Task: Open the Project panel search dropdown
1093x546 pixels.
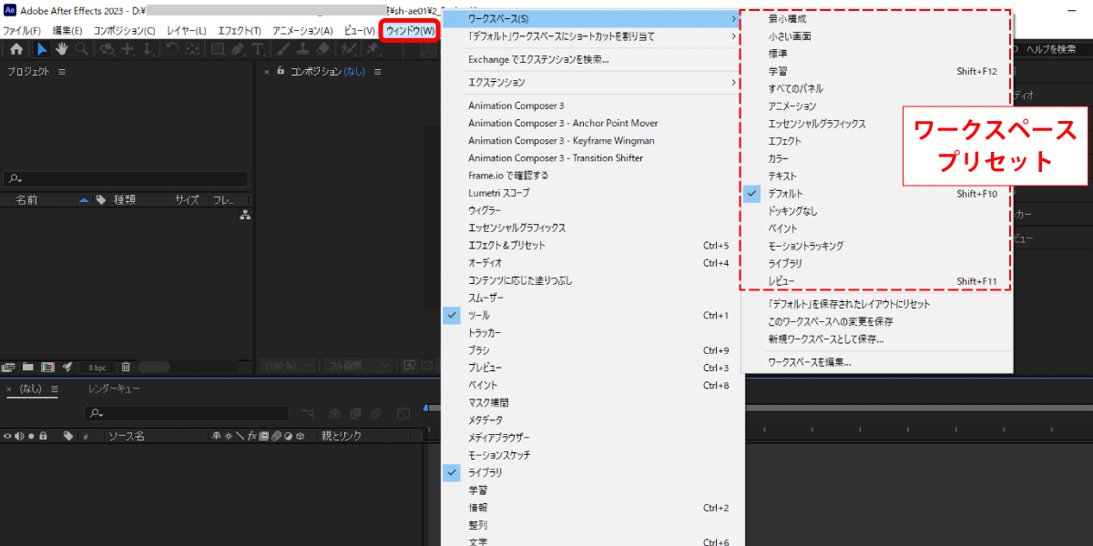Action: tap(15, 179)
